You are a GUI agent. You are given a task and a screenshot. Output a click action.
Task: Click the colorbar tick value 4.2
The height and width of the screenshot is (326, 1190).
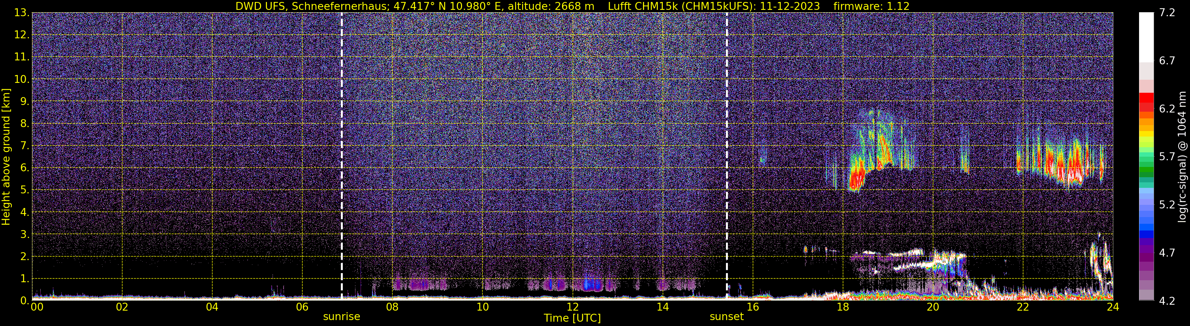pyautogui.click(x=1167, y=301)
